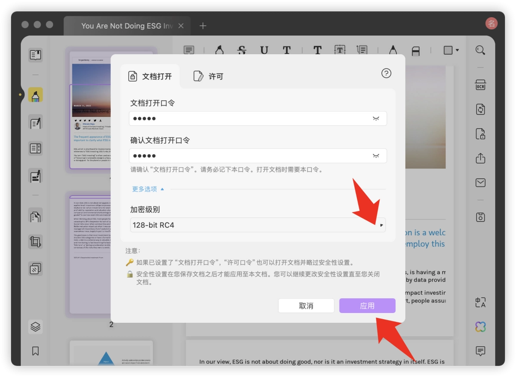Run OCR from the right sidebar
Screen dimensions: 516x377
tap(480, 84)
